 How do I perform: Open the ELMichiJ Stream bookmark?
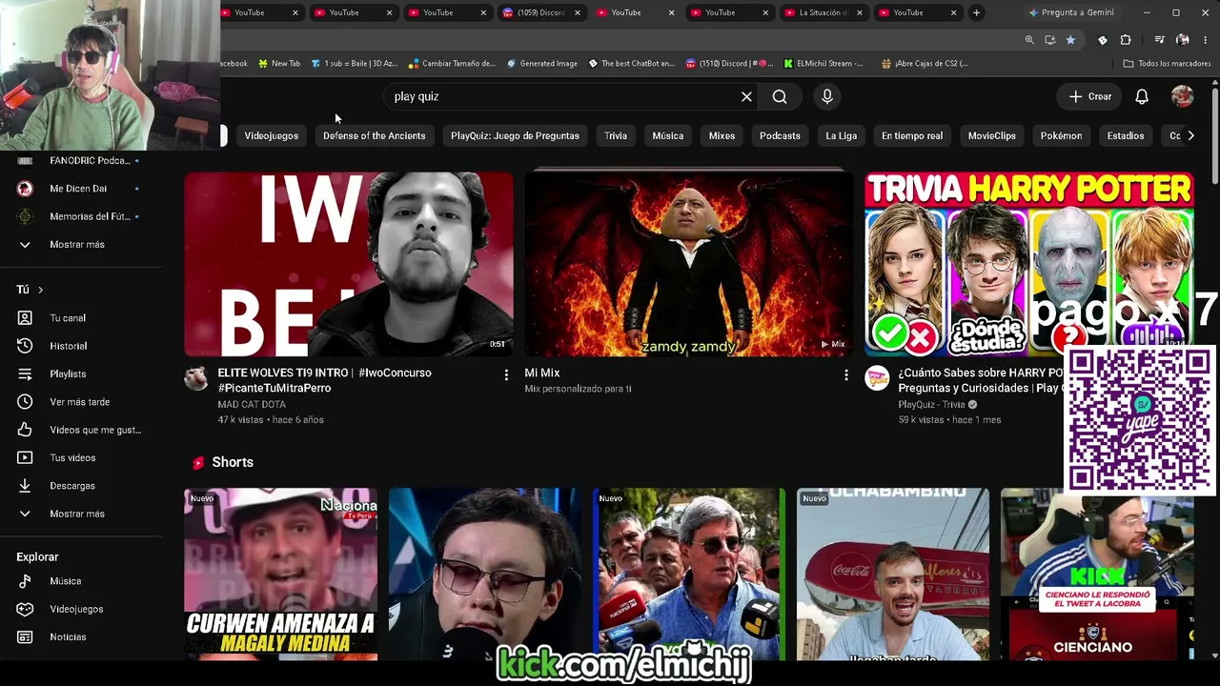click(x=823, y=64)
